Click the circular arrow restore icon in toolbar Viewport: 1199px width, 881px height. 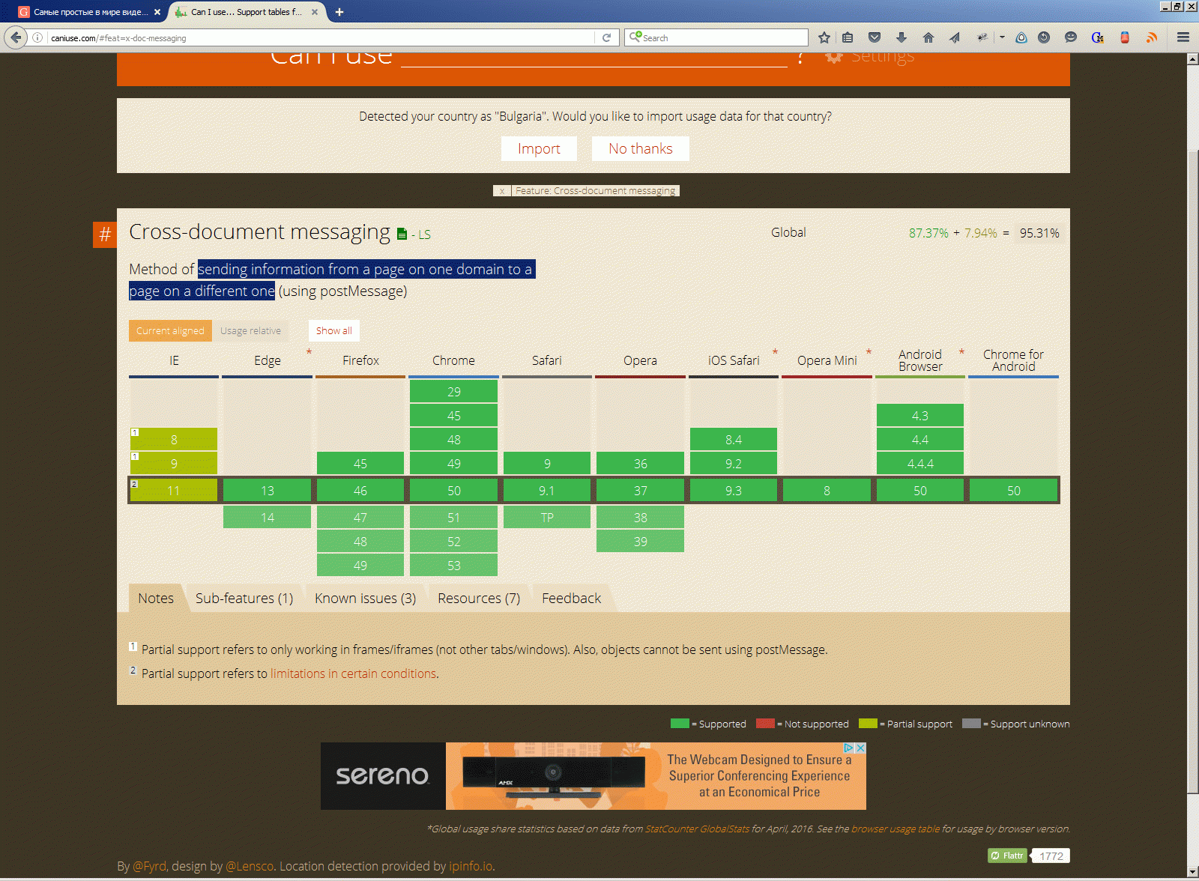pyautogui.click(x=1044, y=37)
